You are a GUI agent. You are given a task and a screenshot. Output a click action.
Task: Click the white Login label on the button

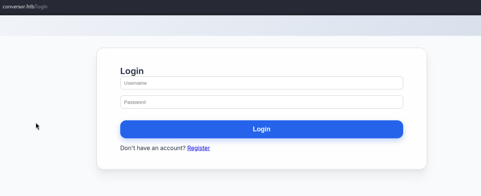coord(261,129)
